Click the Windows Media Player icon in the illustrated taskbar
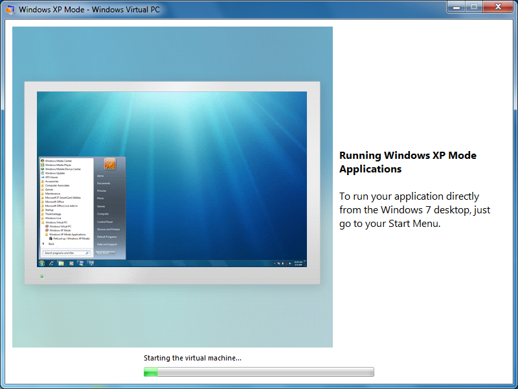 [71, 263]
